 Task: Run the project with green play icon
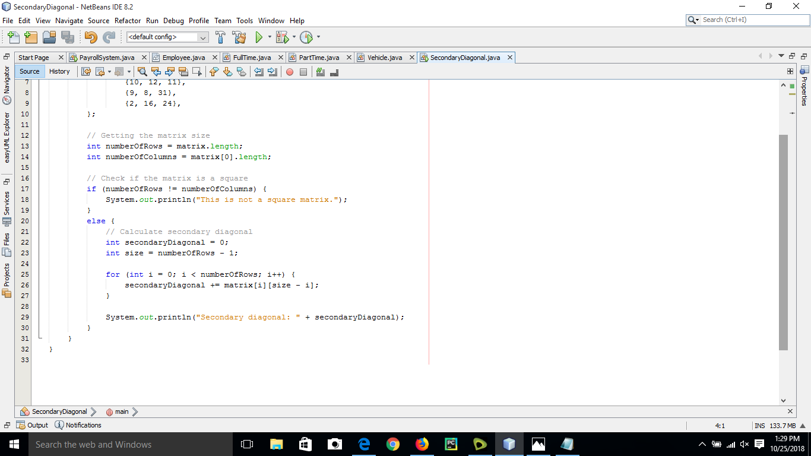pyautogui.click(x=259, y=37)
